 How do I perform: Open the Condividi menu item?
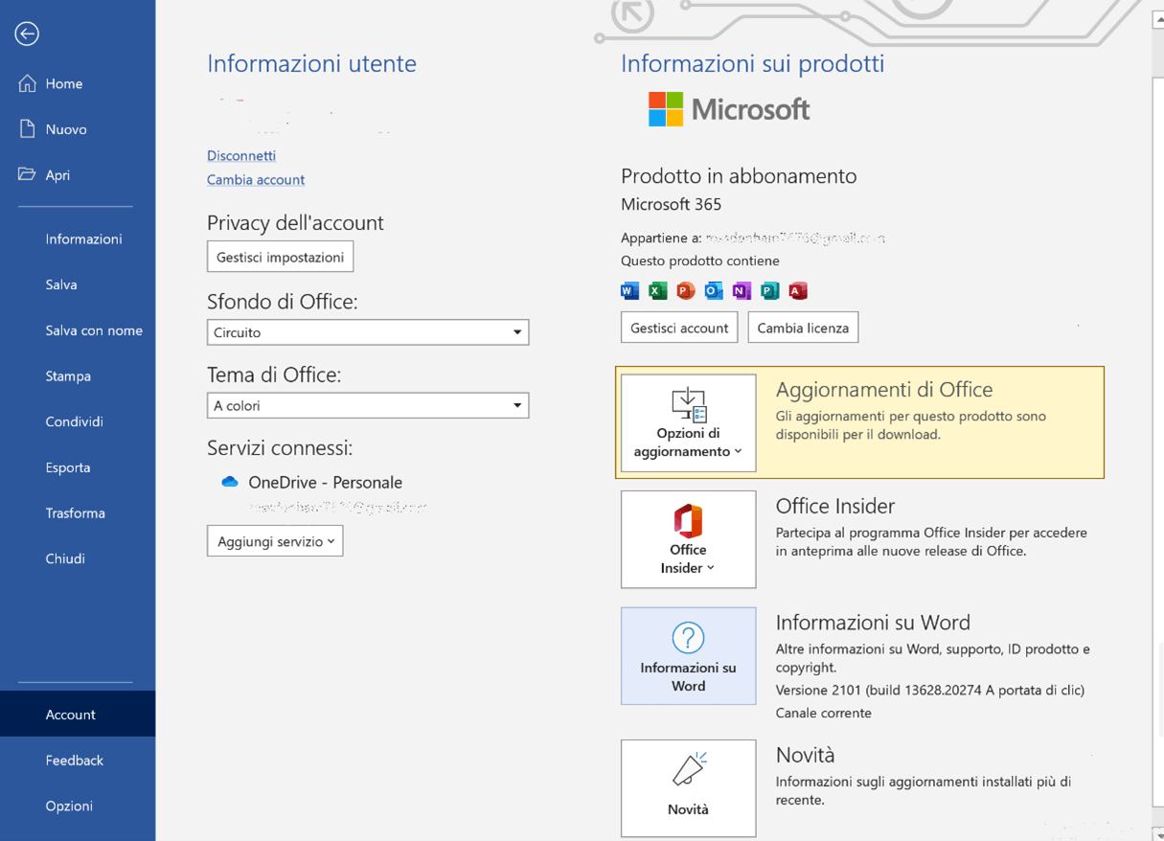pyautogui.click(x=78, y=421)
